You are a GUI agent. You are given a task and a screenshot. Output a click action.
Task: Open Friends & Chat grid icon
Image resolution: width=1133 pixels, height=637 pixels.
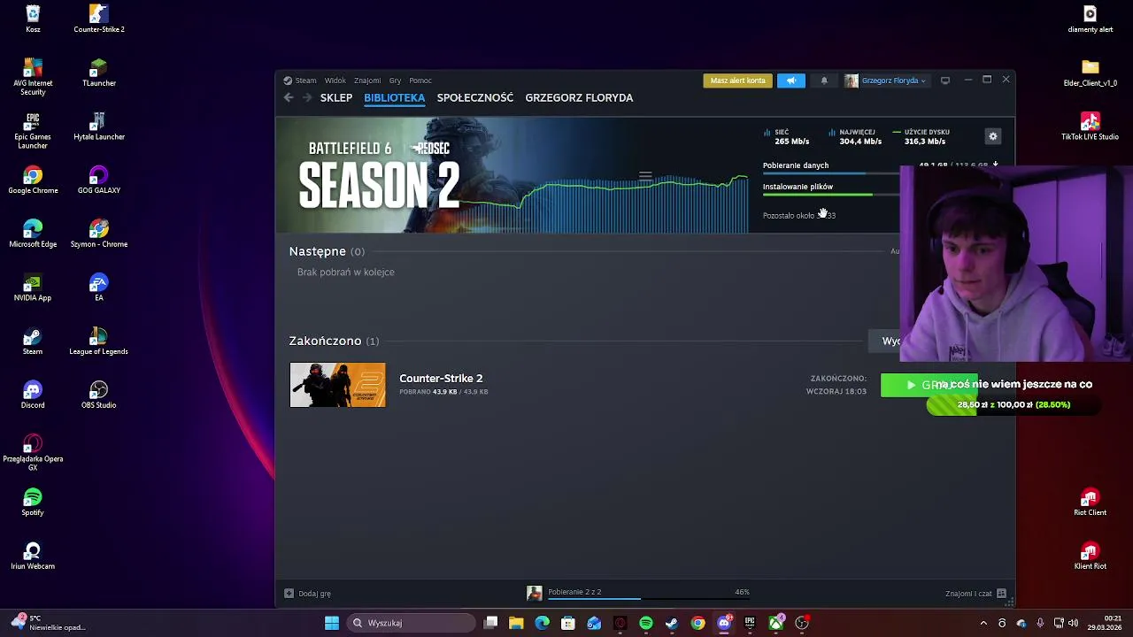coord(1001,594)
